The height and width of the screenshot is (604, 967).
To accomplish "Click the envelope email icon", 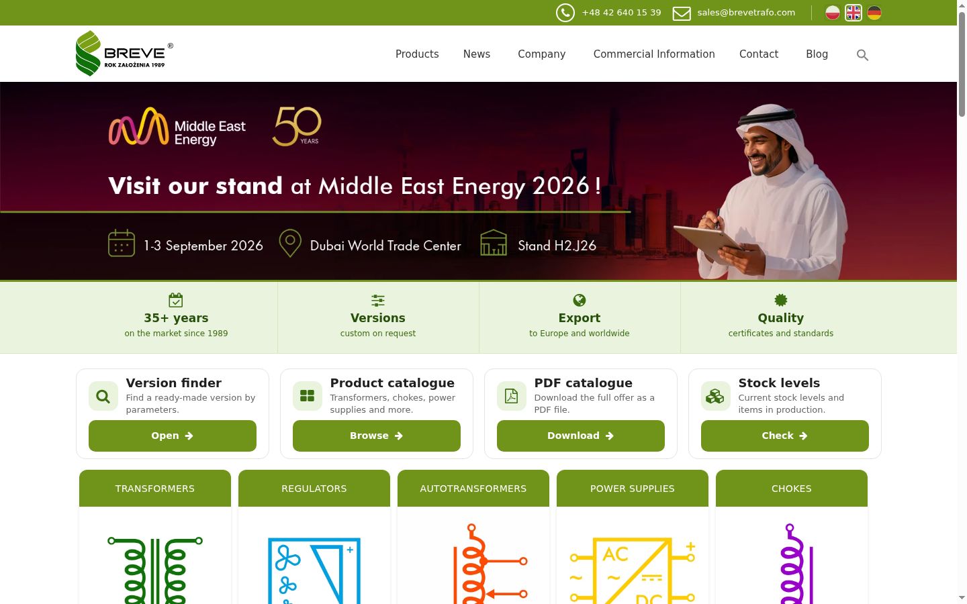I will pos(682,13).
